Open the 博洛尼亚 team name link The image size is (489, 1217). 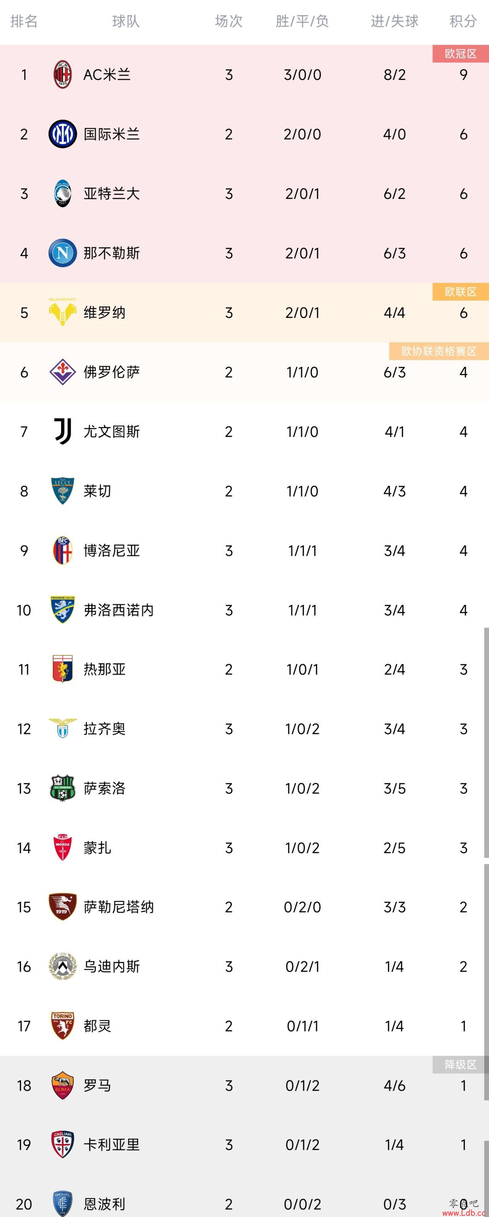(x=112, y=551)
